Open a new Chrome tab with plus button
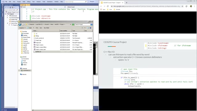 tap(127, 3)
